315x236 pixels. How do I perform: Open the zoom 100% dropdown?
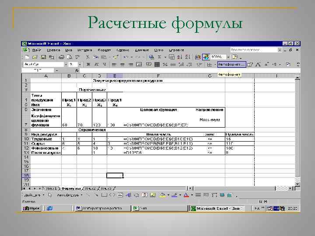click(228, 57)
